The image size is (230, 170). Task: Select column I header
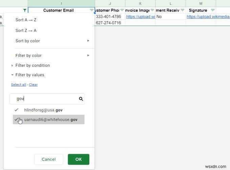pos(61,3)
